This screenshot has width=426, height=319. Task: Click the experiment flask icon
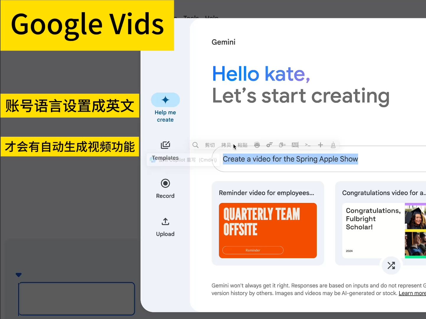(333, 145)
